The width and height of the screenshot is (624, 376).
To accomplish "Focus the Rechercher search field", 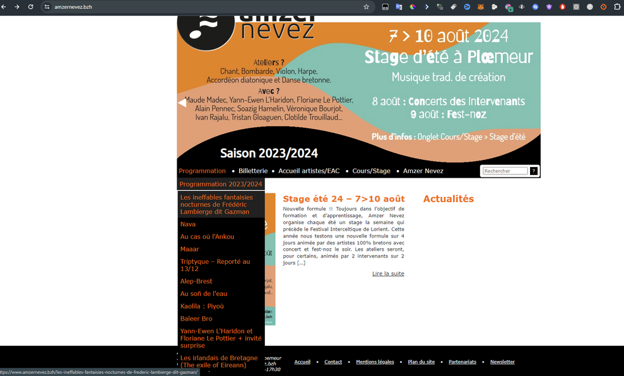I will pyautogui.click(x=505, y=171).
